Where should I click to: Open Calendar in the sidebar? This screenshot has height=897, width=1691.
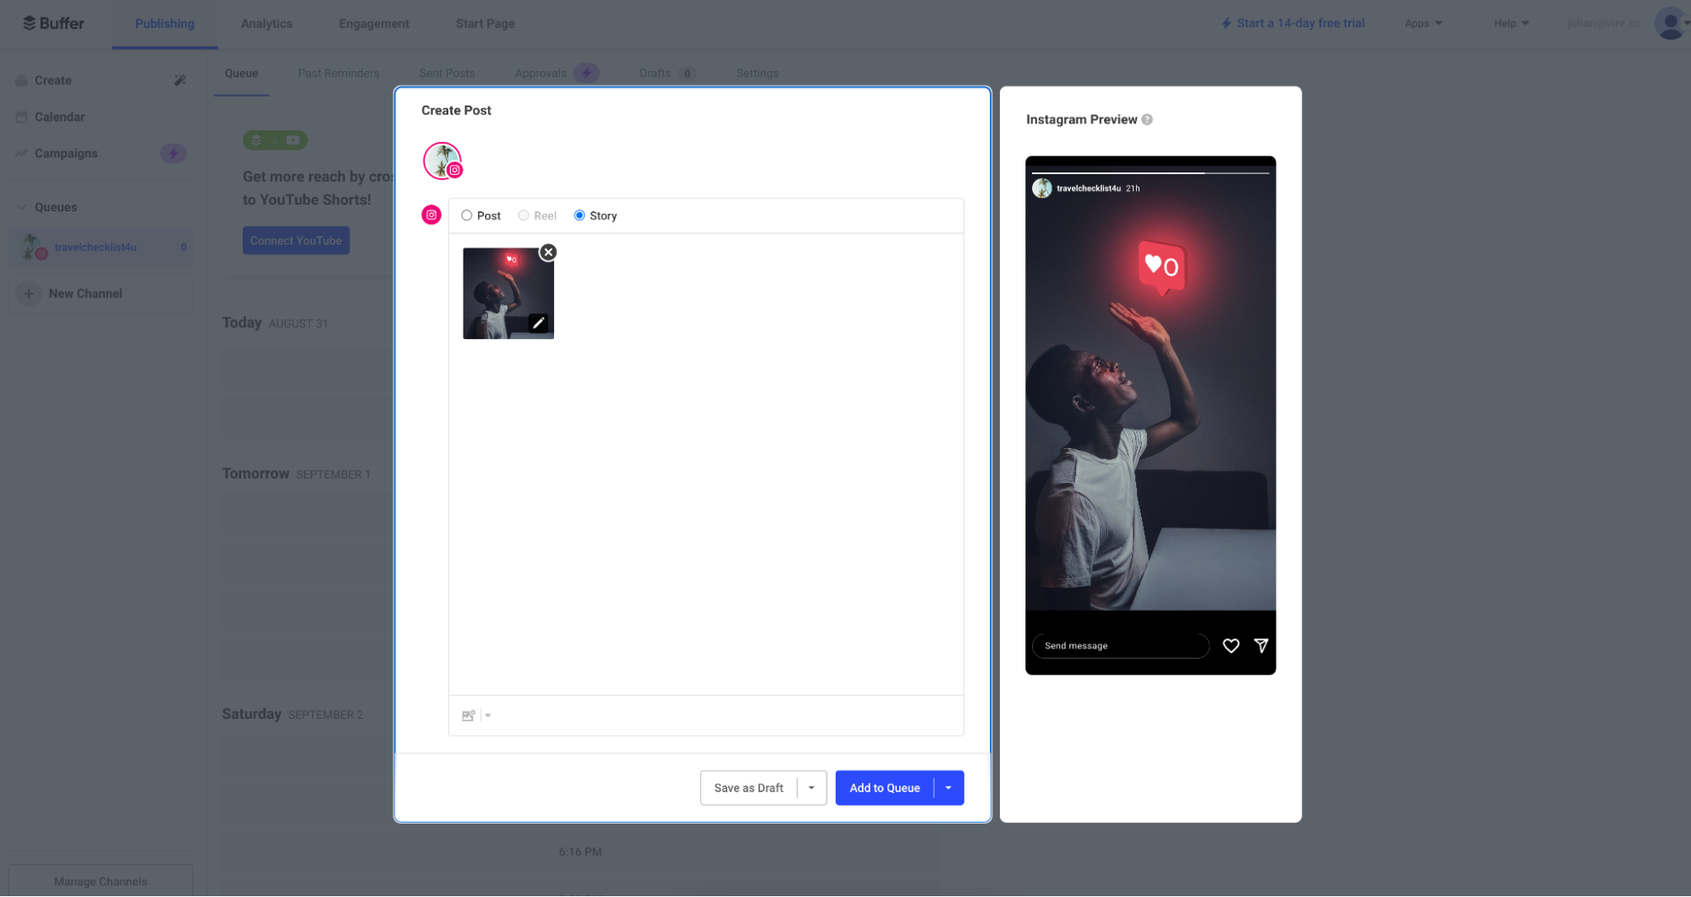pos(59,117)
